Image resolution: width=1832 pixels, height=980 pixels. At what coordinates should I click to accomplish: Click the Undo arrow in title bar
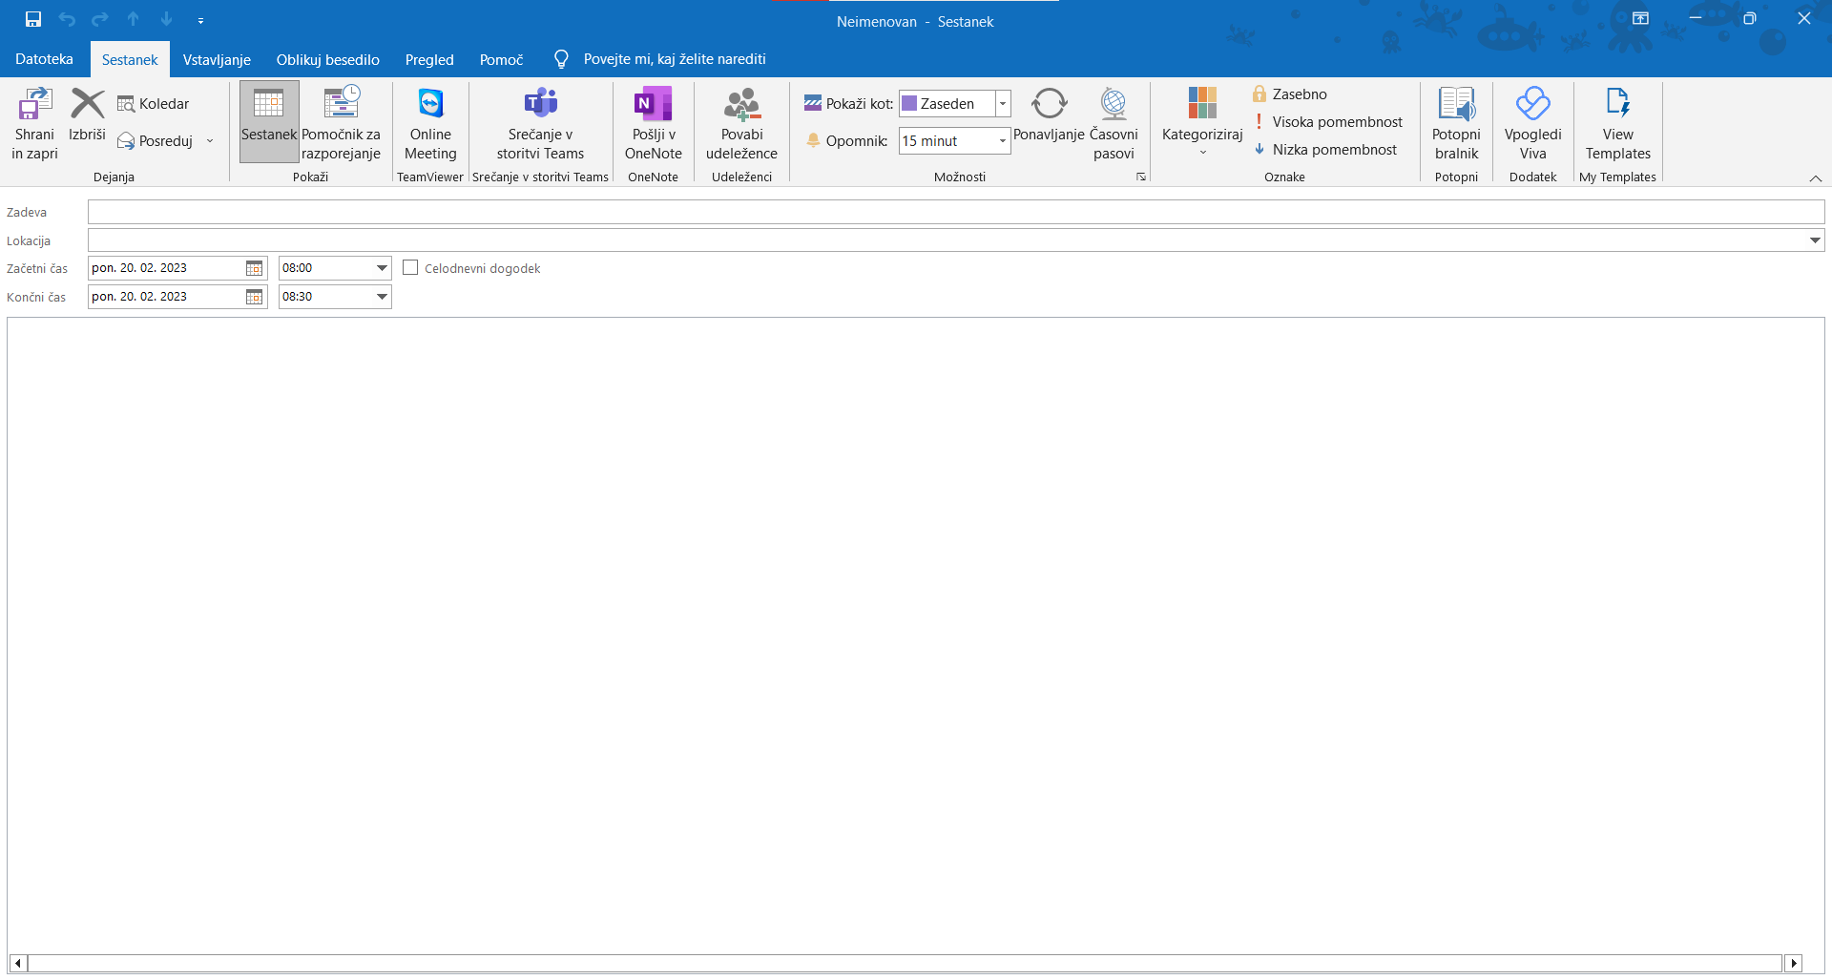click(x=67, y=19)
